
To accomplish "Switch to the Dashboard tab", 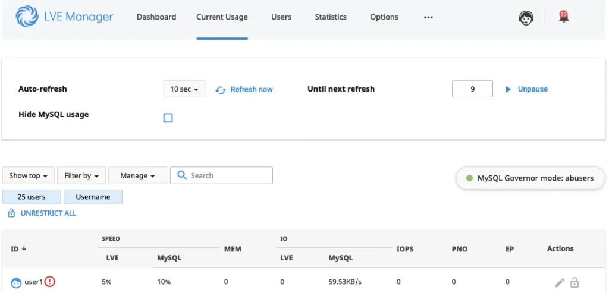I will click(x=156, y=17).
